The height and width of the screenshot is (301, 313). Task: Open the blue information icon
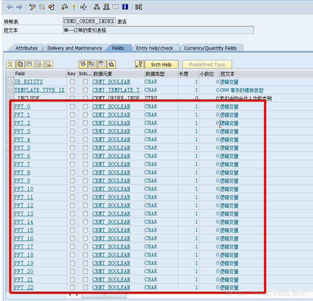pos(125,7)
